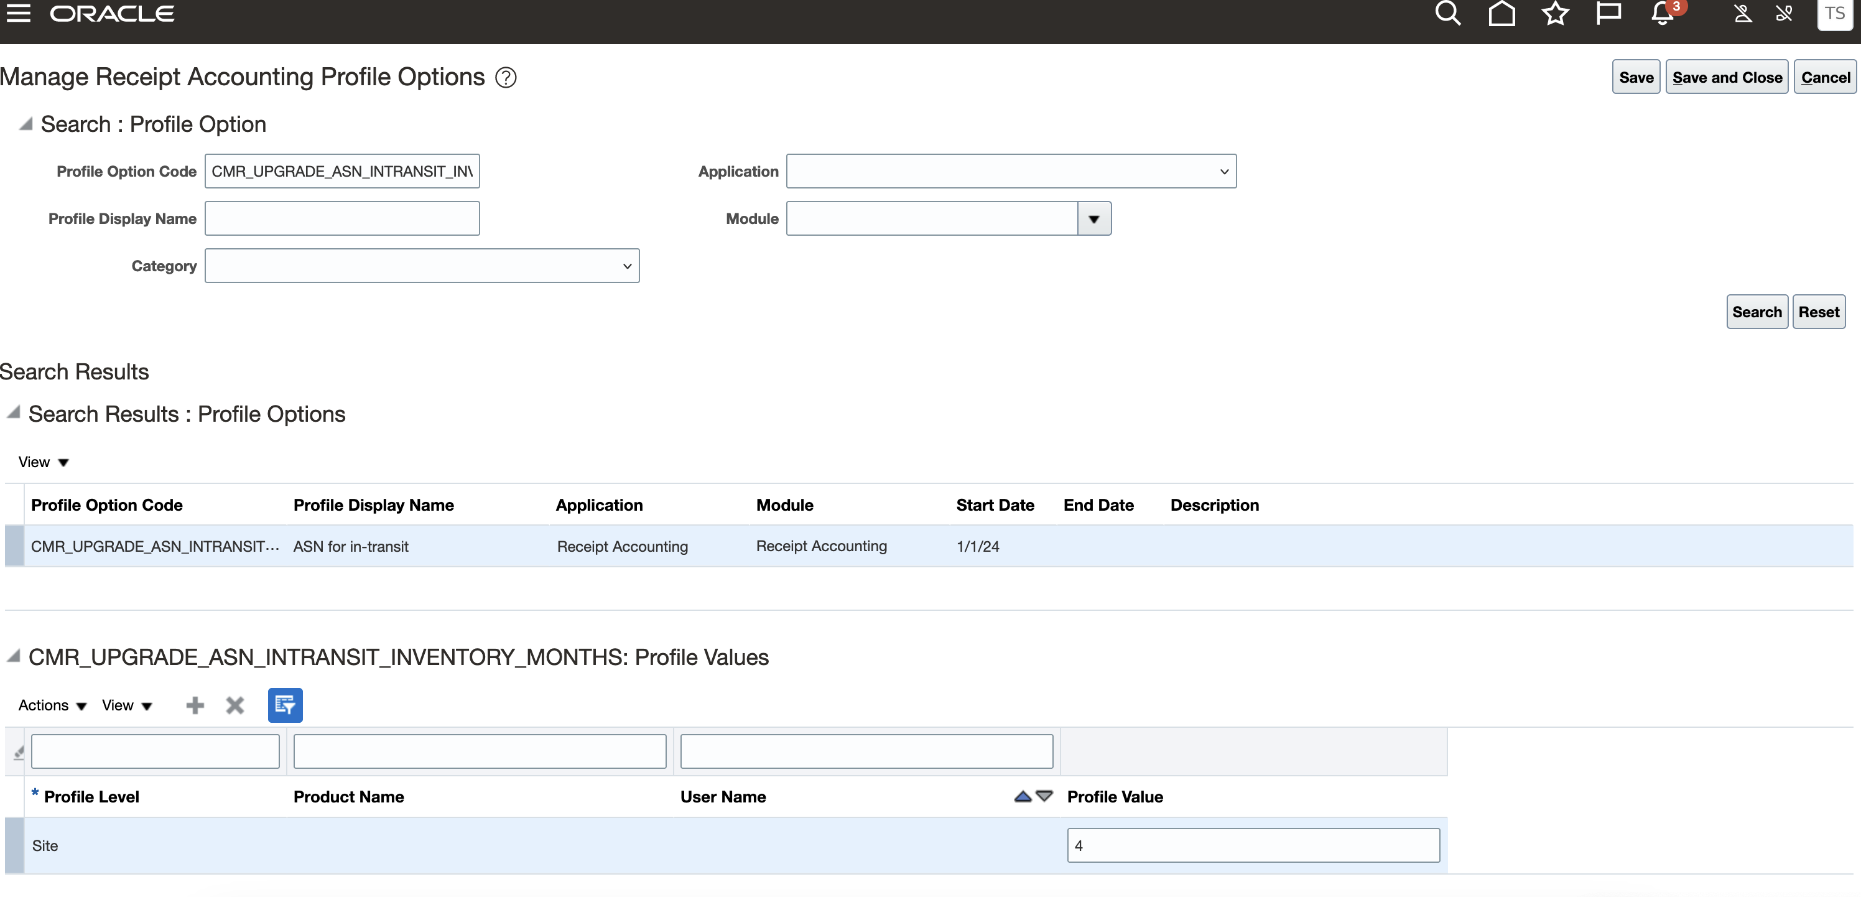Focus the Profile Option Code field
The image size is (1861, 897).
click(341, 171)
